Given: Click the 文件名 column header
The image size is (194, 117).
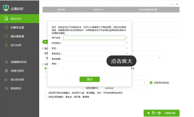Looking at the screenshot, I should [x=61, y=10].
